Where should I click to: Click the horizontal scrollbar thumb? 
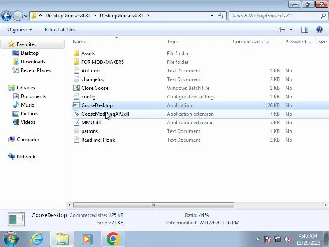point(153,205)
